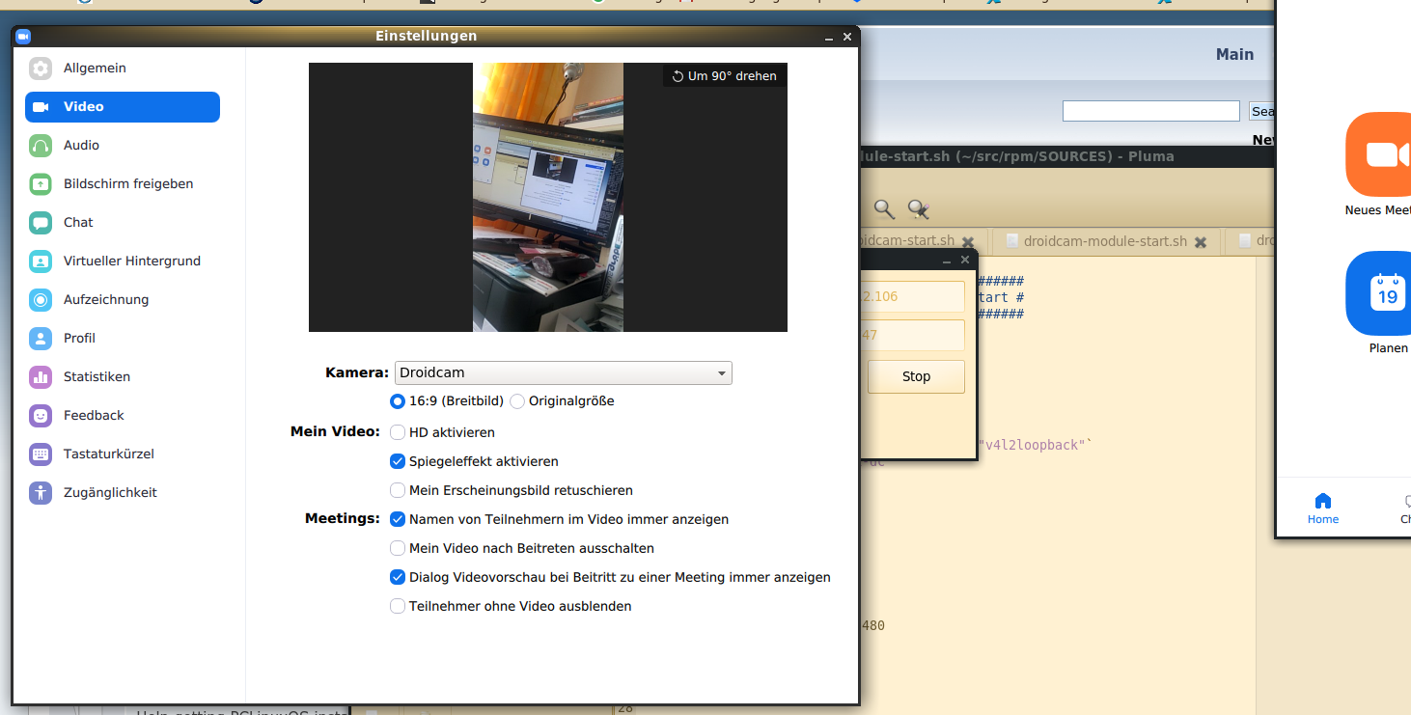Click the search input field on webpage

tap(1150, 112)
